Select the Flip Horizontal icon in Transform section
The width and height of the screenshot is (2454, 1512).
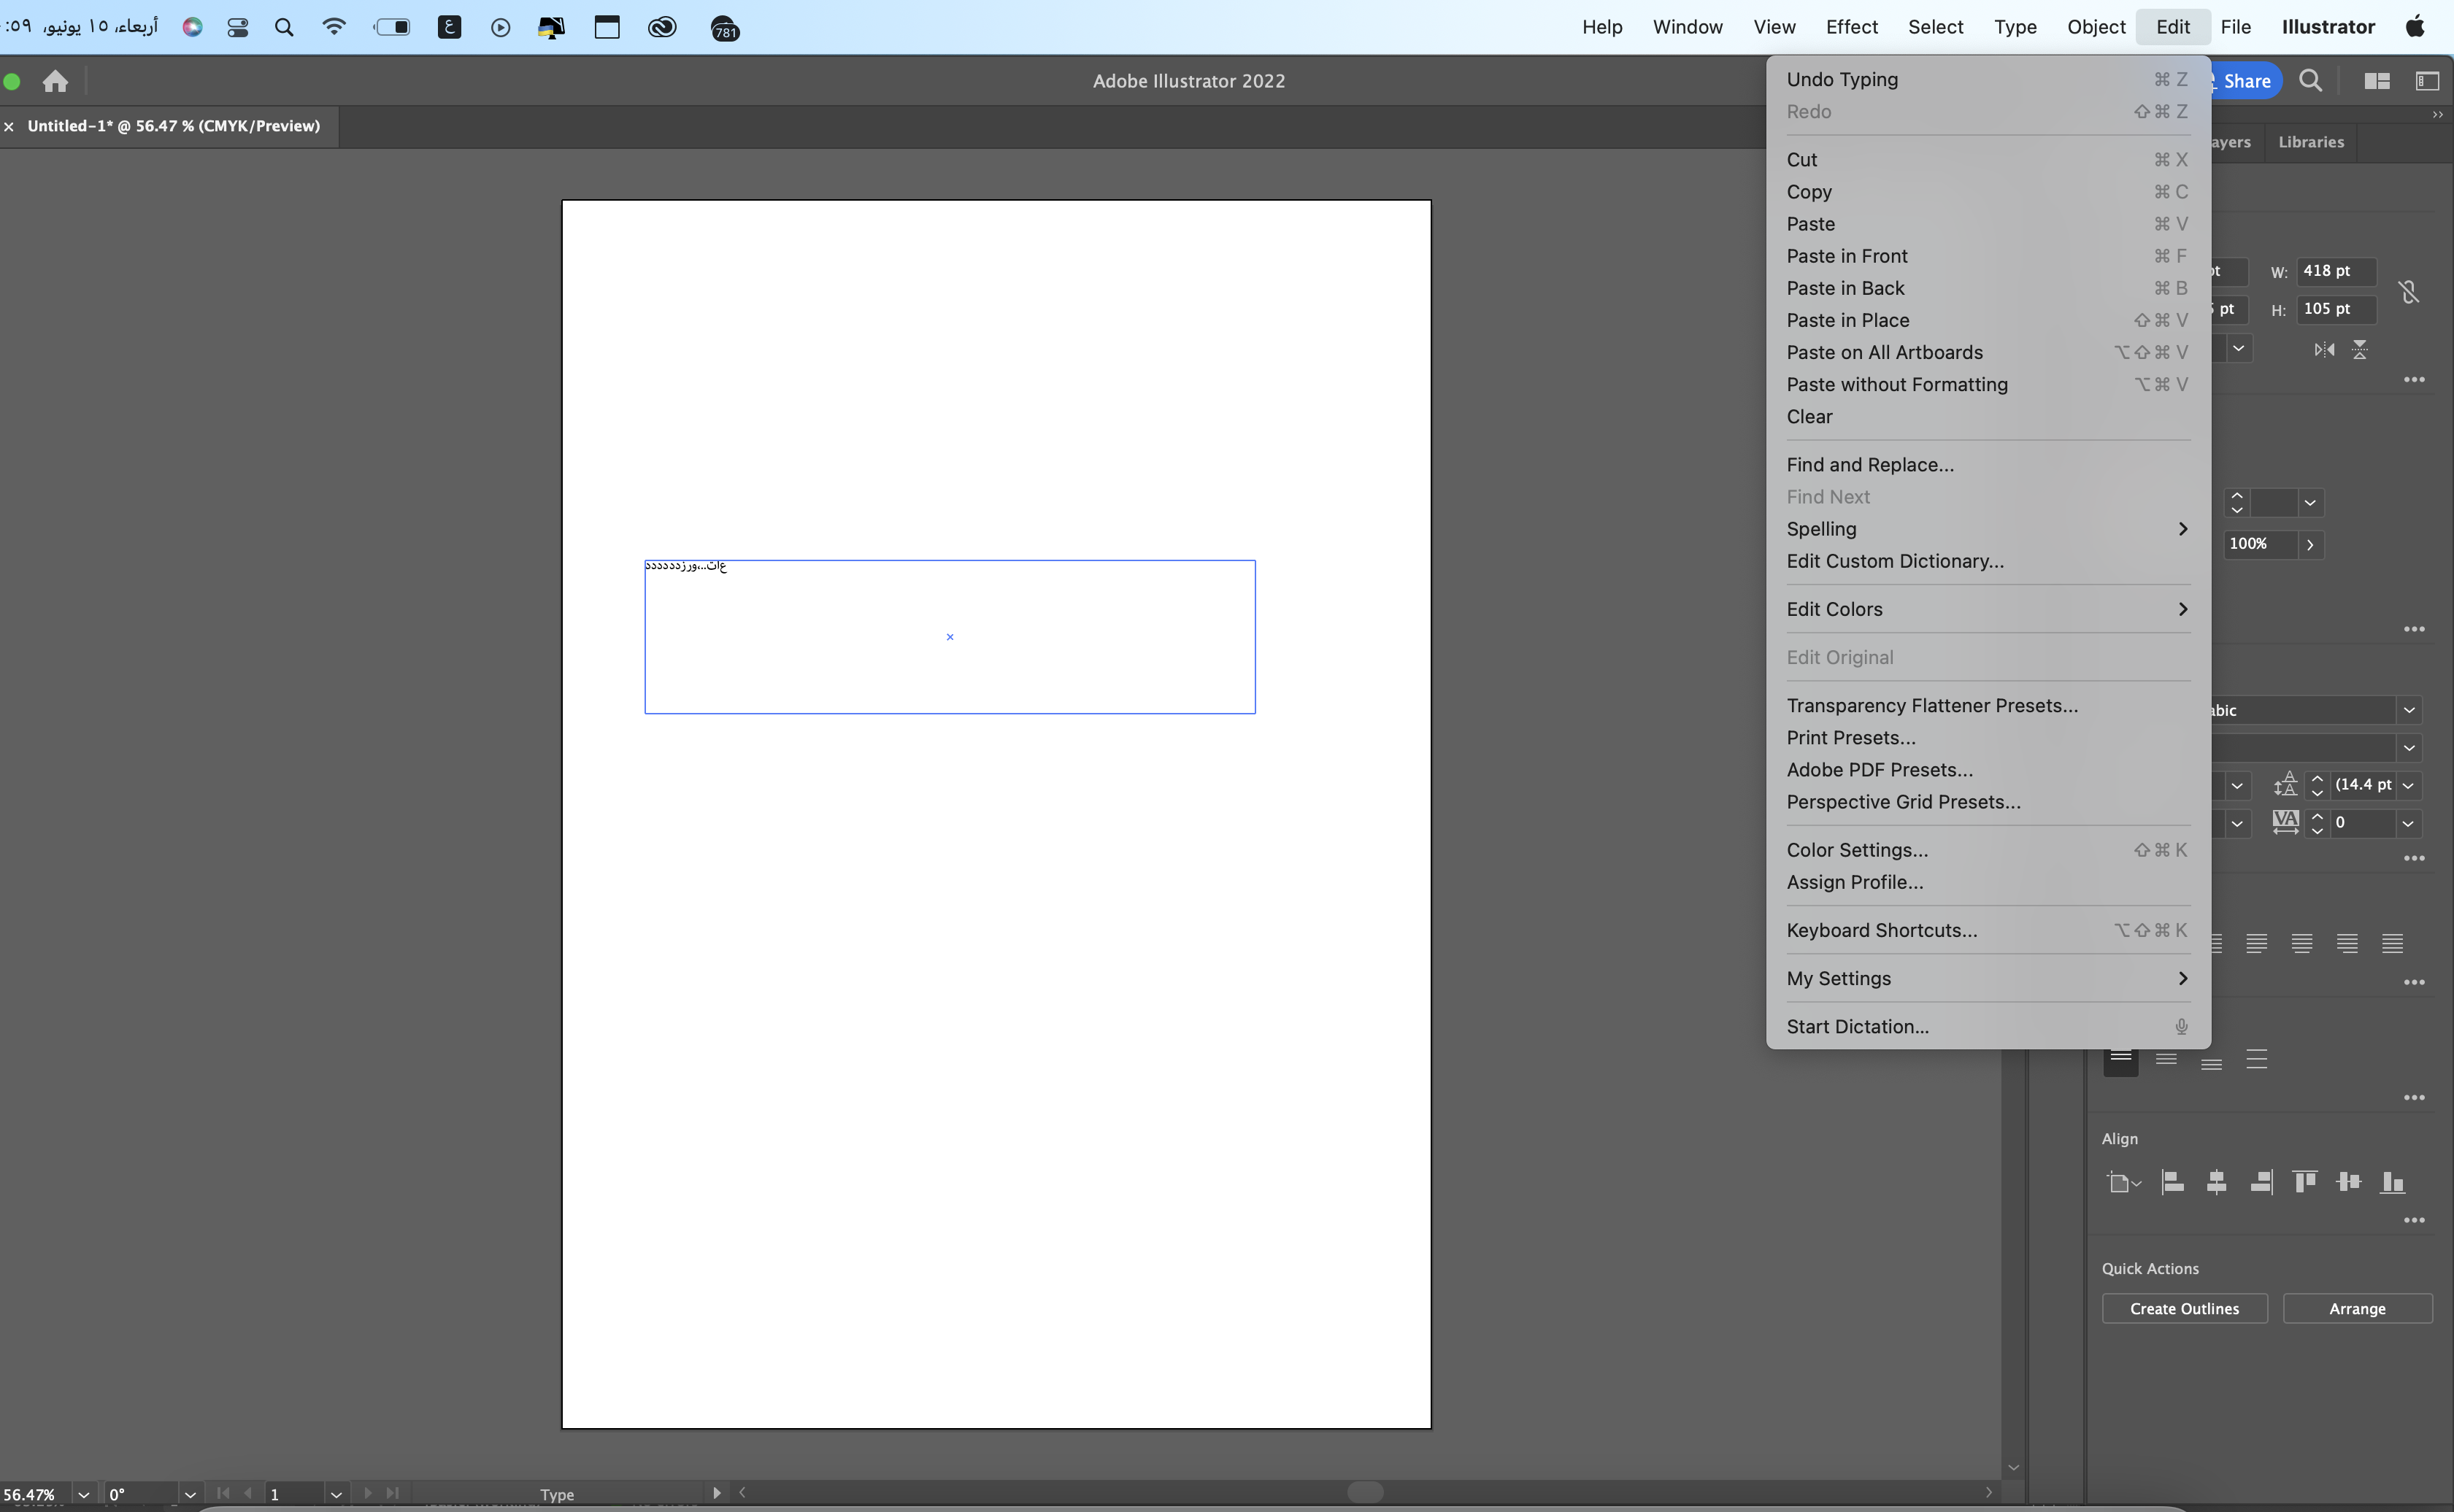(x=2325, y=349)
